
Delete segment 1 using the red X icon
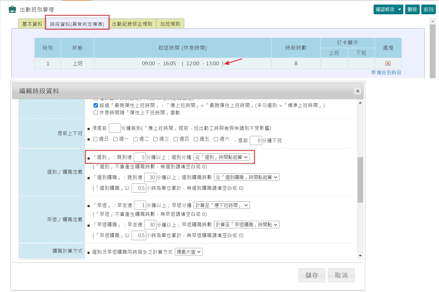388,63
